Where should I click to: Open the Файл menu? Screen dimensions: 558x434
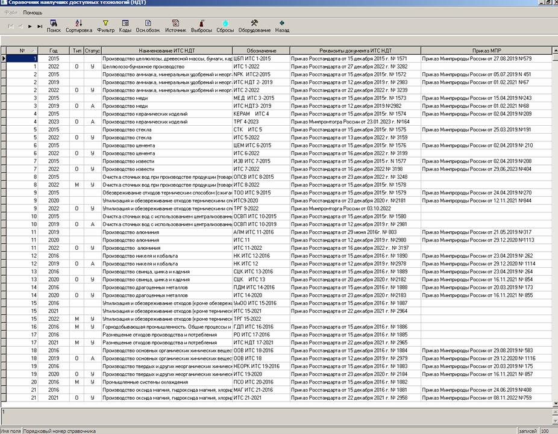(x=11, y=12)
